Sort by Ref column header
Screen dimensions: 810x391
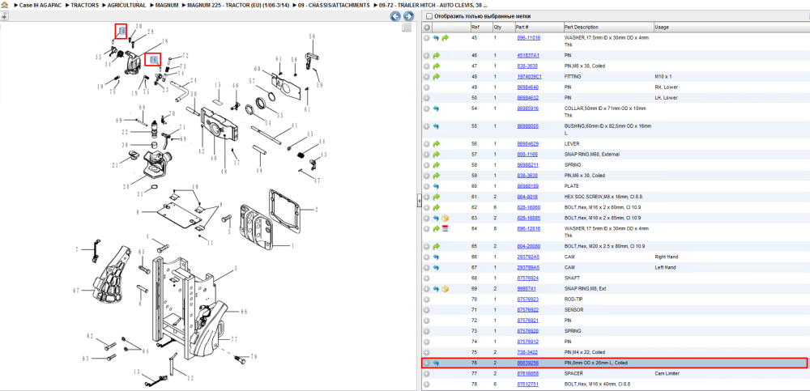point(475,28)
